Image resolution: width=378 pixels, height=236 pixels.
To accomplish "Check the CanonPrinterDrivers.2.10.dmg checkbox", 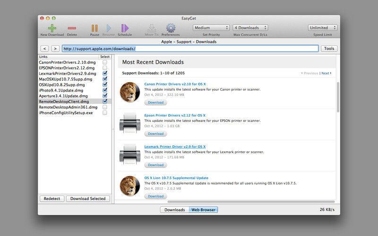I will 105,62.
